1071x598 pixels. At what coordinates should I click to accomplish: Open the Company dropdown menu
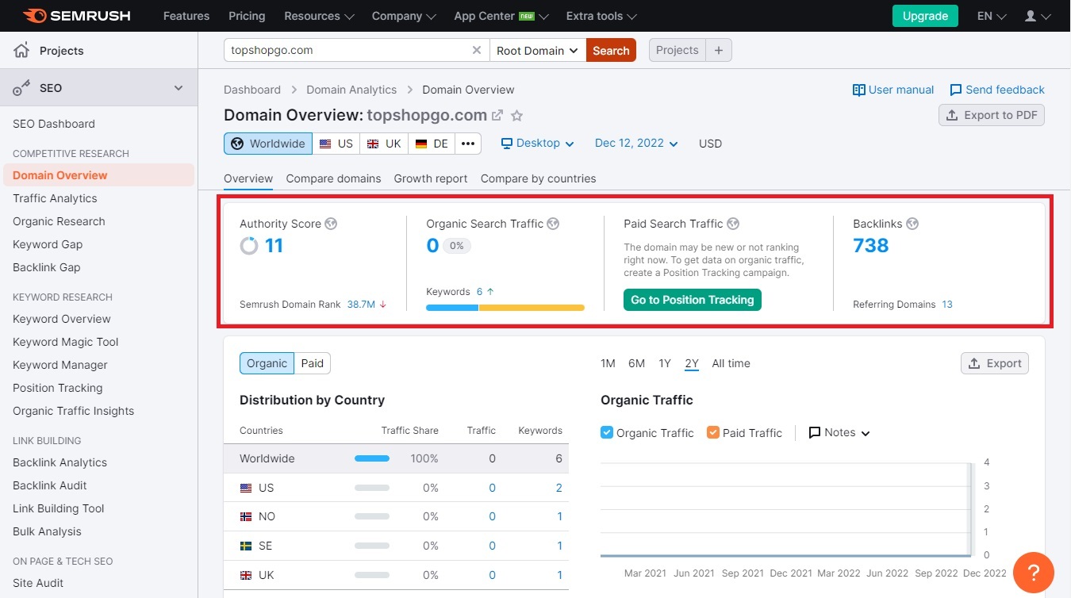(404, 16)
